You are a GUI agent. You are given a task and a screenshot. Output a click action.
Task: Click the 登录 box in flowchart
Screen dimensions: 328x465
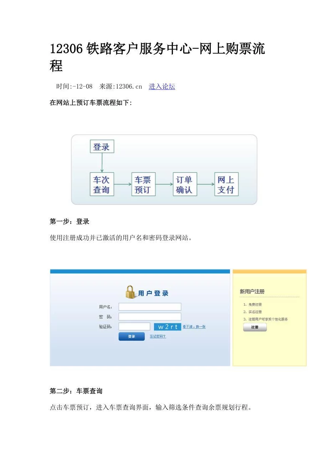pos(102,146)
